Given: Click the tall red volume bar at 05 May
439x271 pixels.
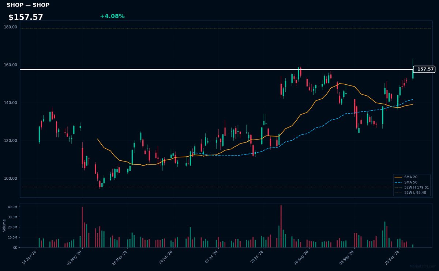Looking at the screenshot, I should point(82,227).
